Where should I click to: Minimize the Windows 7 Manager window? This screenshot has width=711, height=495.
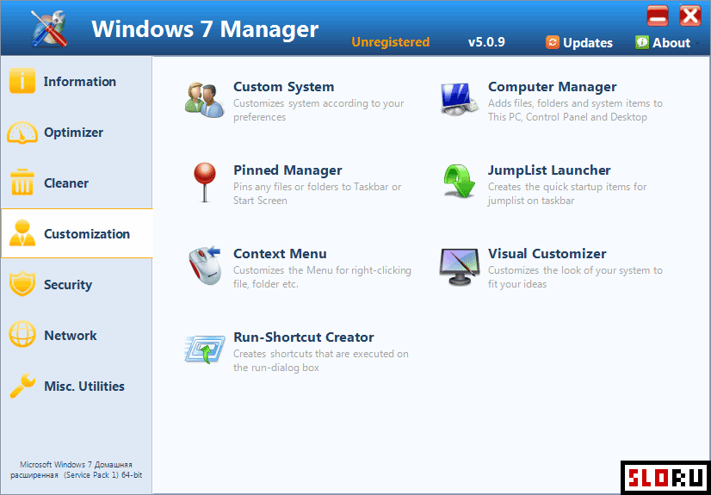tap(658, 16)
